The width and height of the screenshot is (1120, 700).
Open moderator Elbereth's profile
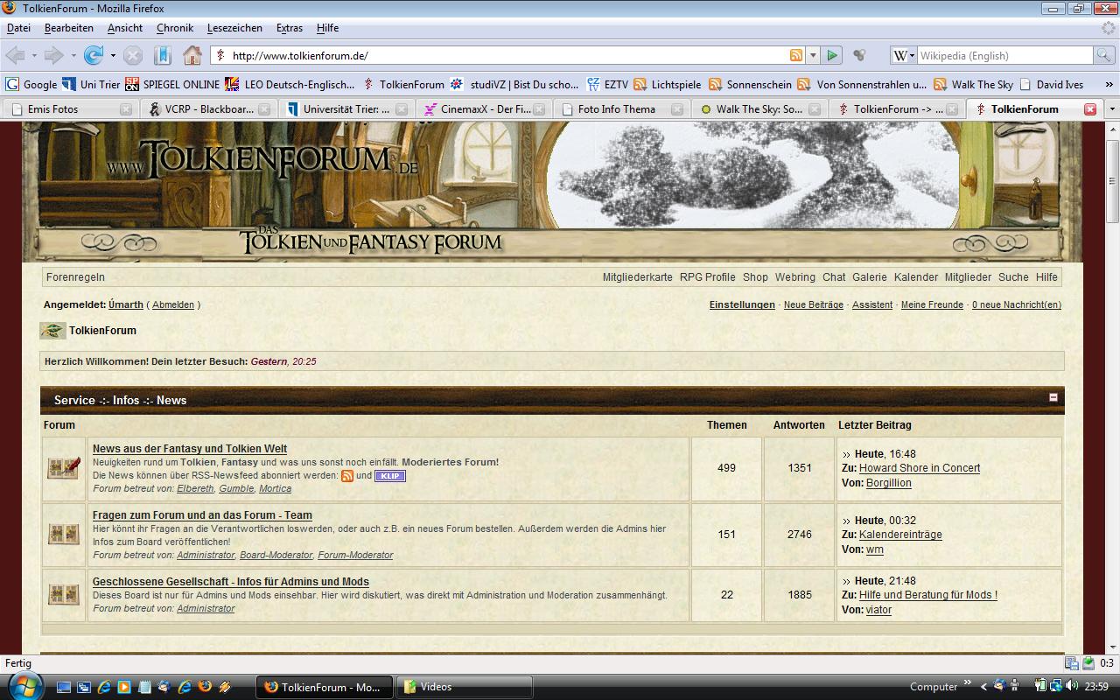tap(195, 488)
